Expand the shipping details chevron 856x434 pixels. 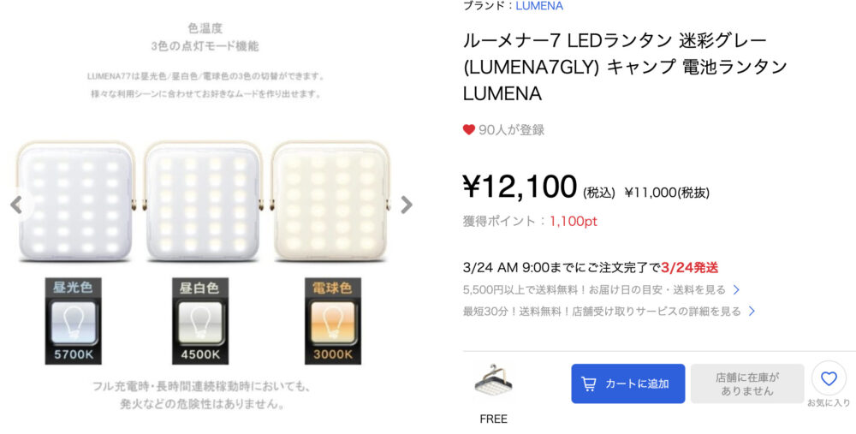tap(736, 289)
